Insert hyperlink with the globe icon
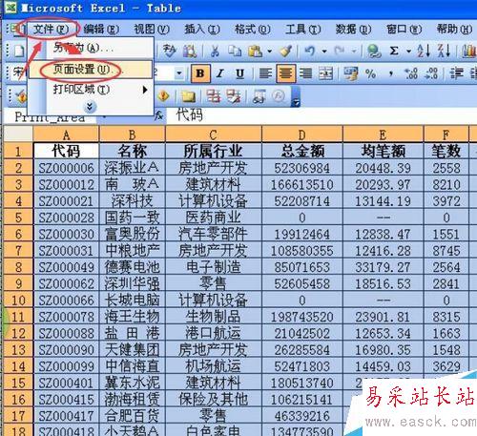The width and height of the screenshot is (477, 436). (x=374, y=51)
